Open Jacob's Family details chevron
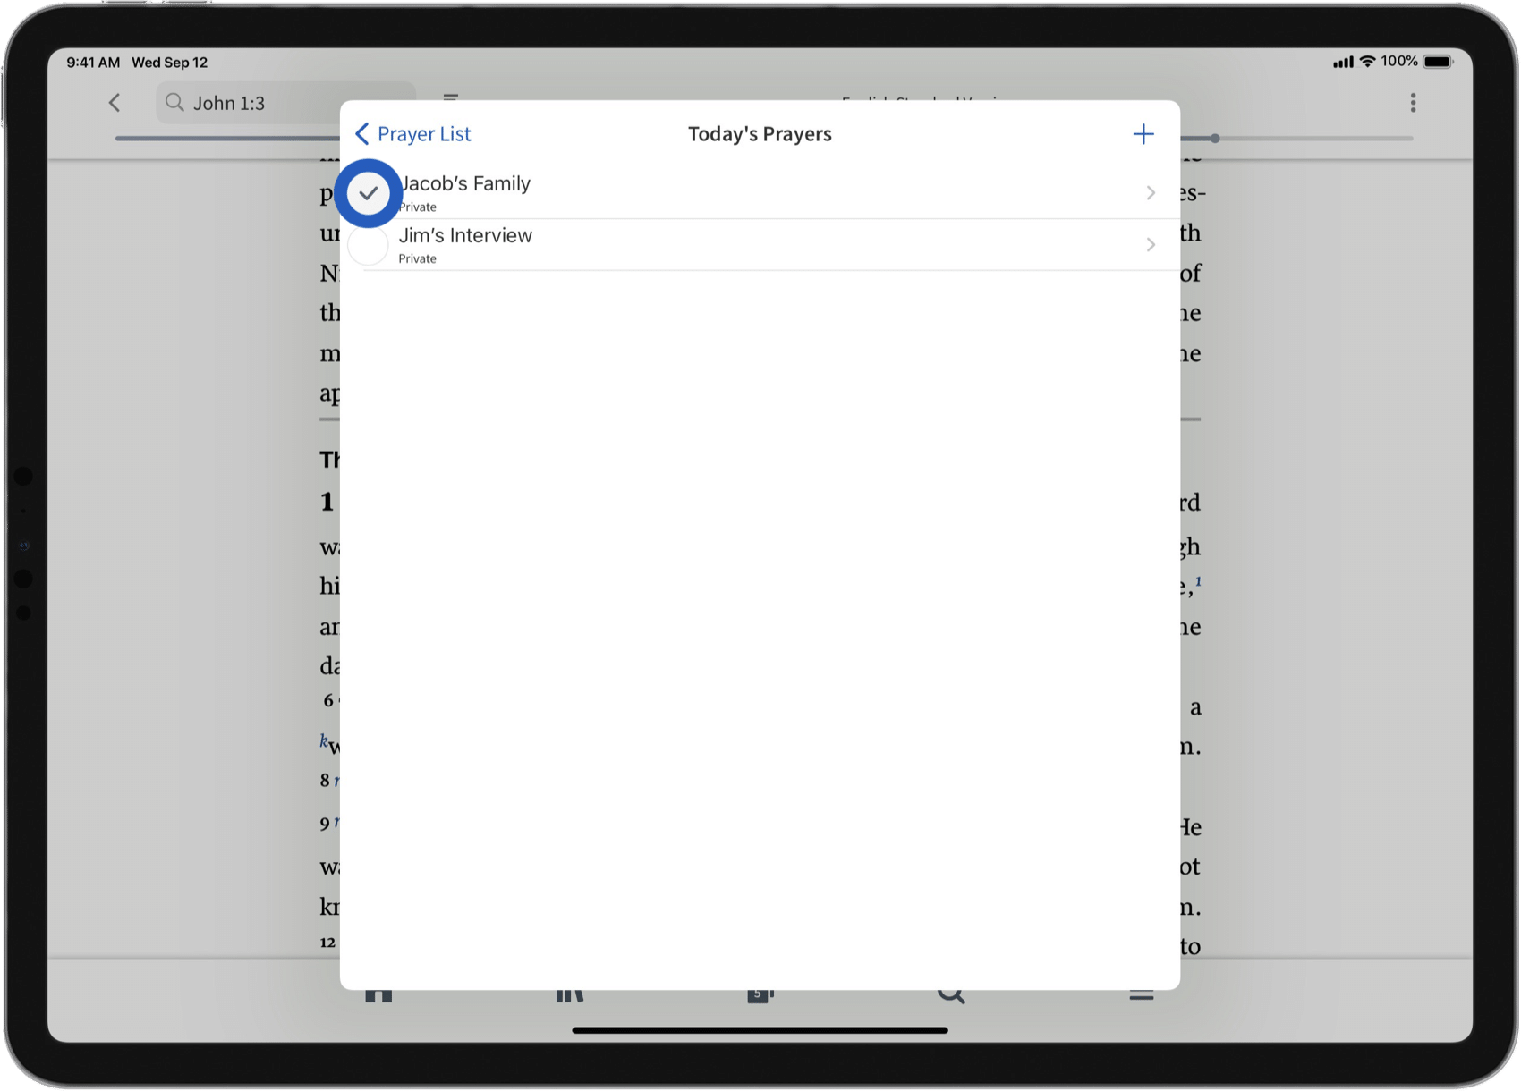 [1151, 193]
